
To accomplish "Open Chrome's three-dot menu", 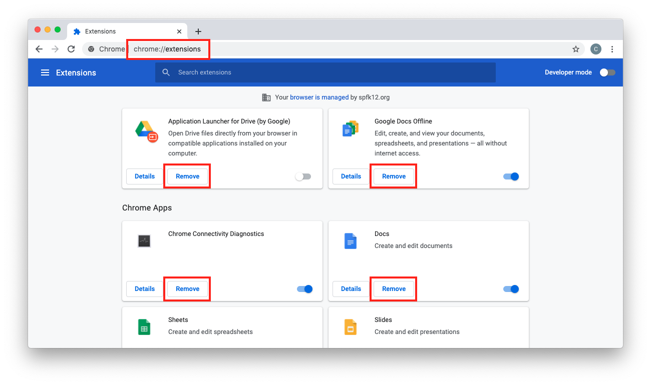I will click(x=612, y=49).
